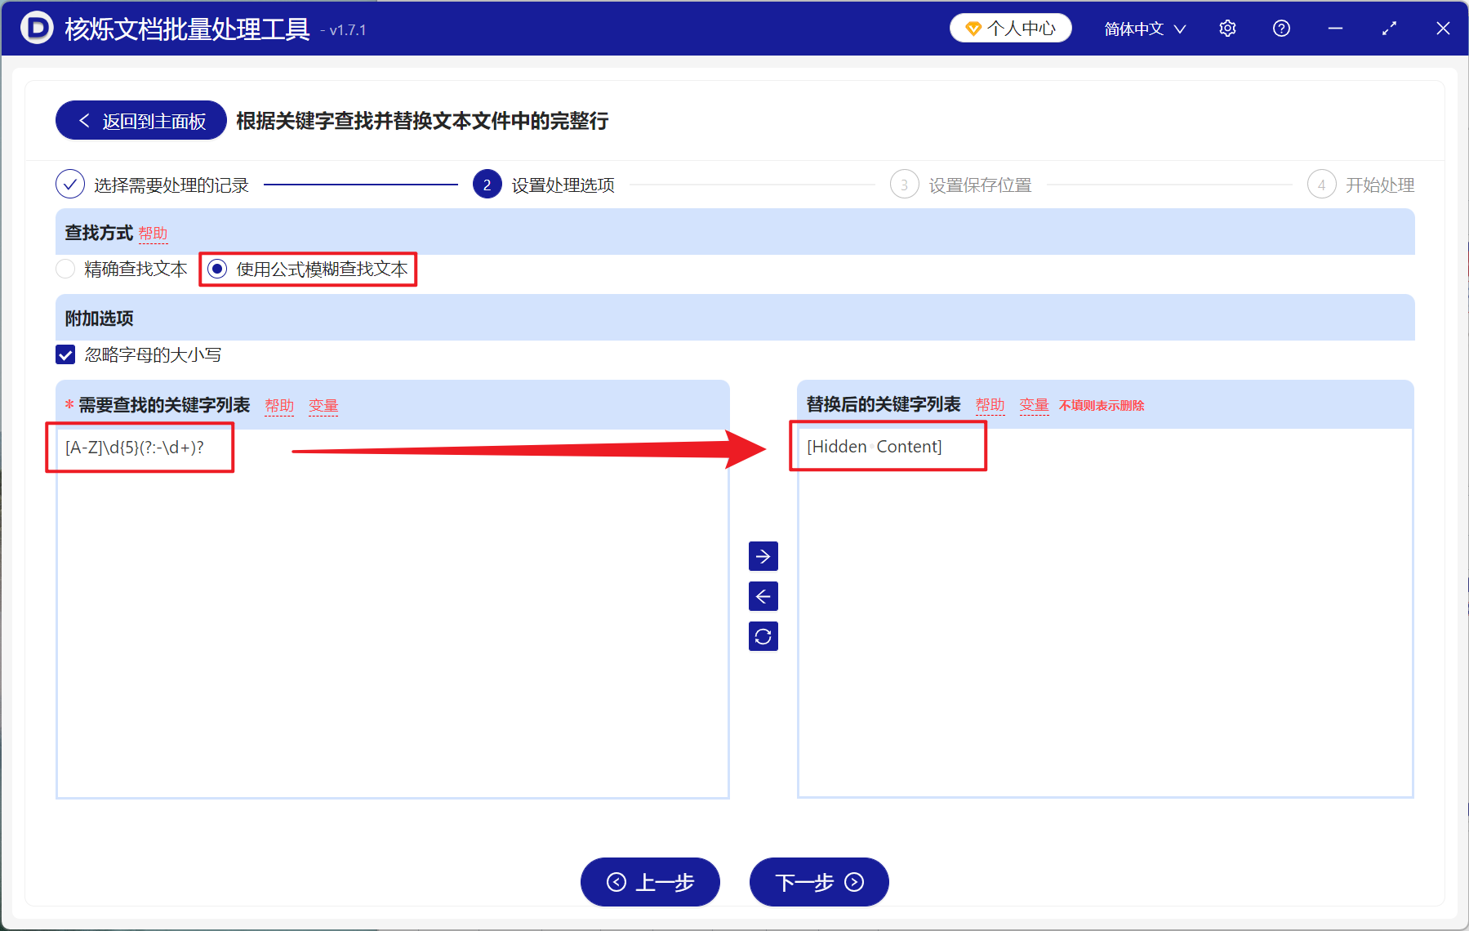Click the 变量 link beside 需要查找的关键字列表
The image size is (1469, 931).
tap(323, 405)
